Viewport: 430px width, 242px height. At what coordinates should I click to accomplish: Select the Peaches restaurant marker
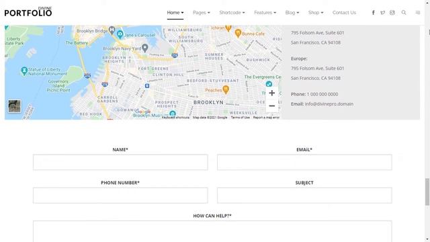tap(226, 89)
